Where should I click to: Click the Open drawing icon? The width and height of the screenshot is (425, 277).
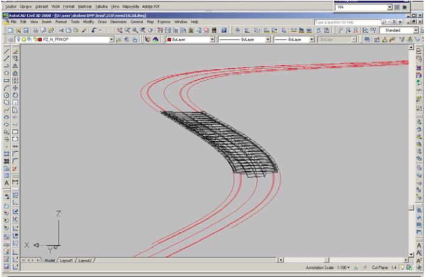18,31
